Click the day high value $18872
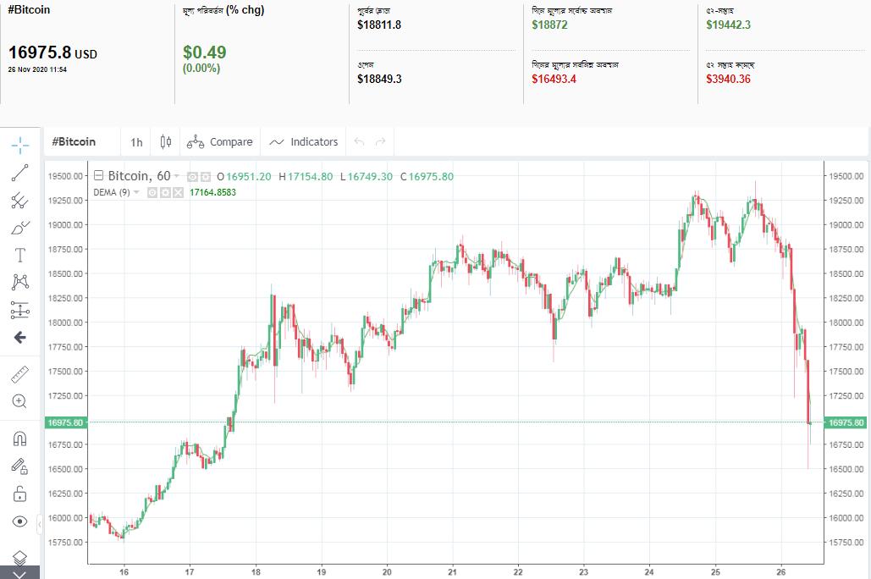This screenshot has width=871, height=579. [x=549, y=25]
